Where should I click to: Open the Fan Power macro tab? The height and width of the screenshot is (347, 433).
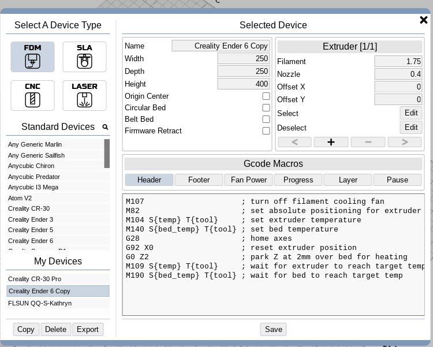coord(248,180)
